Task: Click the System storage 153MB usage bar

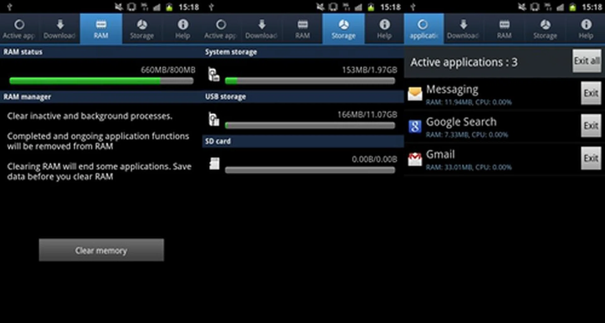Action: pos(310,81)
